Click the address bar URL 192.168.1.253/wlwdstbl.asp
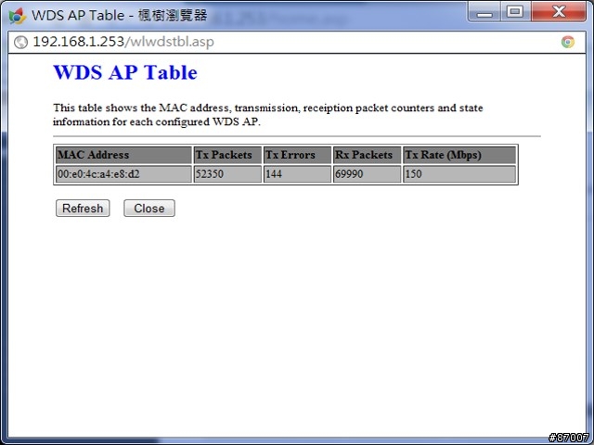The image size is (594, 445). tap(123, 42)
